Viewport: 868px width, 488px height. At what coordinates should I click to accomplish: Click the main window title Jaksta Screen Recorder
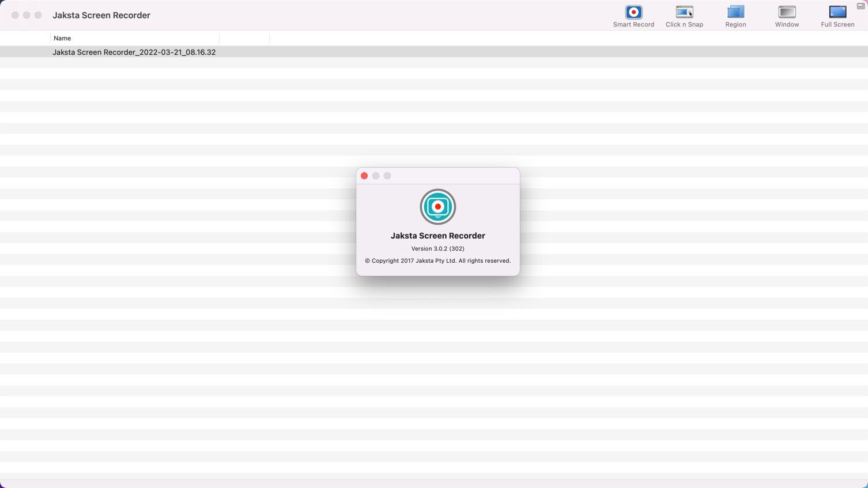pyautogui.click(x=101, y=15)
